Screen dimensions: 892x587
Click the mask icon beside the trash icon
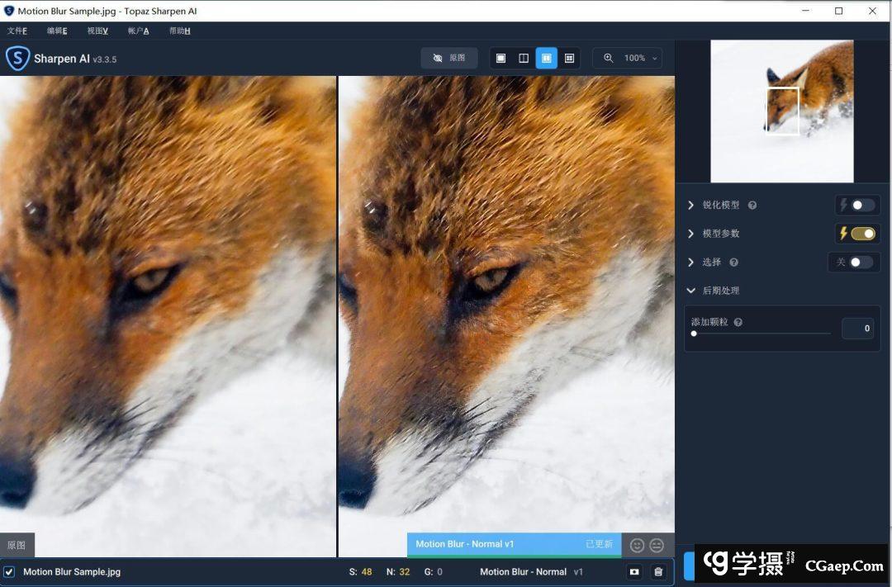click(x=634, y=571)
